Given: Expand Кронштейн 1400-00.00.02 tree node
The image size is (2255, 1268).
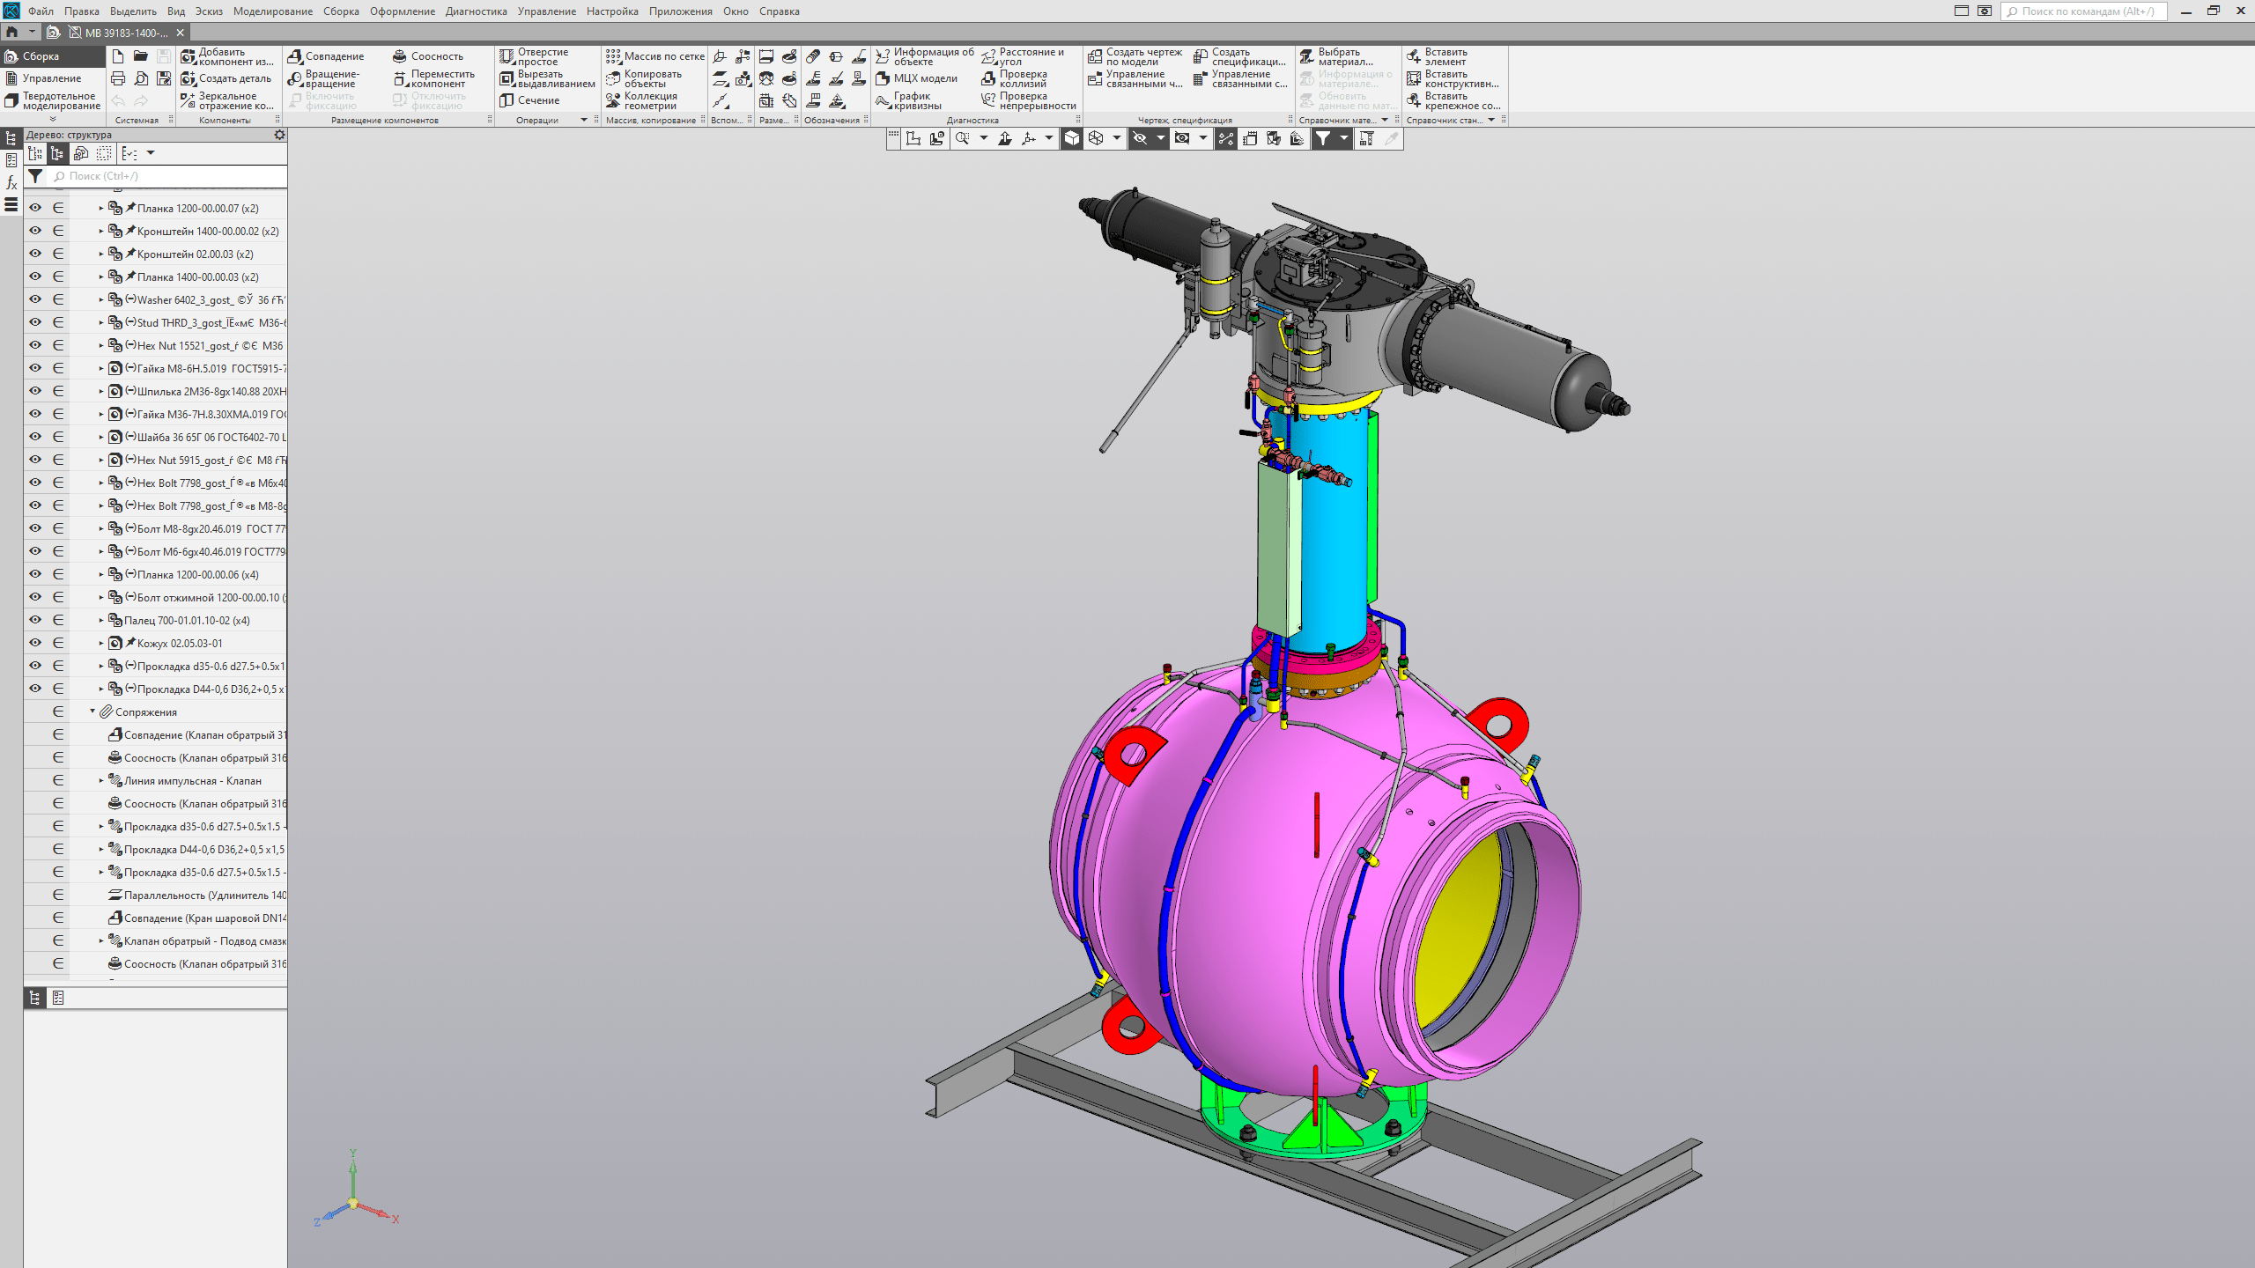Looking at the screenshot, I should click(100, 232).
